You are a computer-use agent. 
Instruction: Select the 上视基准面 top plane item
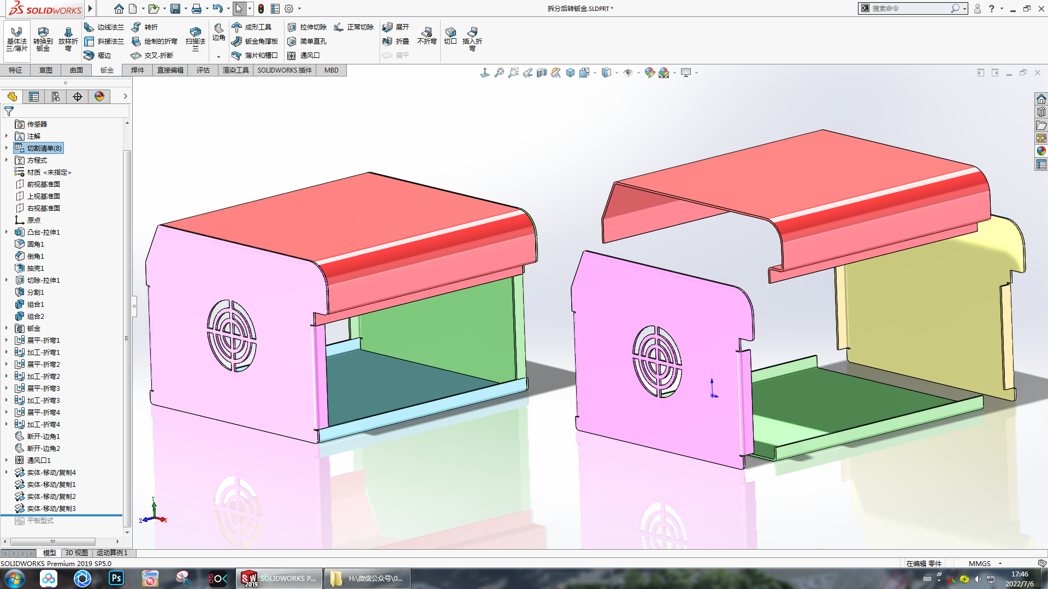(x=43, y=196)
